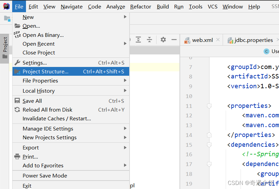Close the web.xml editor tab
Screen dimensions: 279x189
click(218, 40)
